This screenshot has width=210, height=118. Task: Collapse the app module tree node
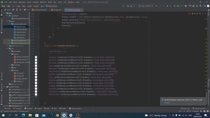[5, 13]
